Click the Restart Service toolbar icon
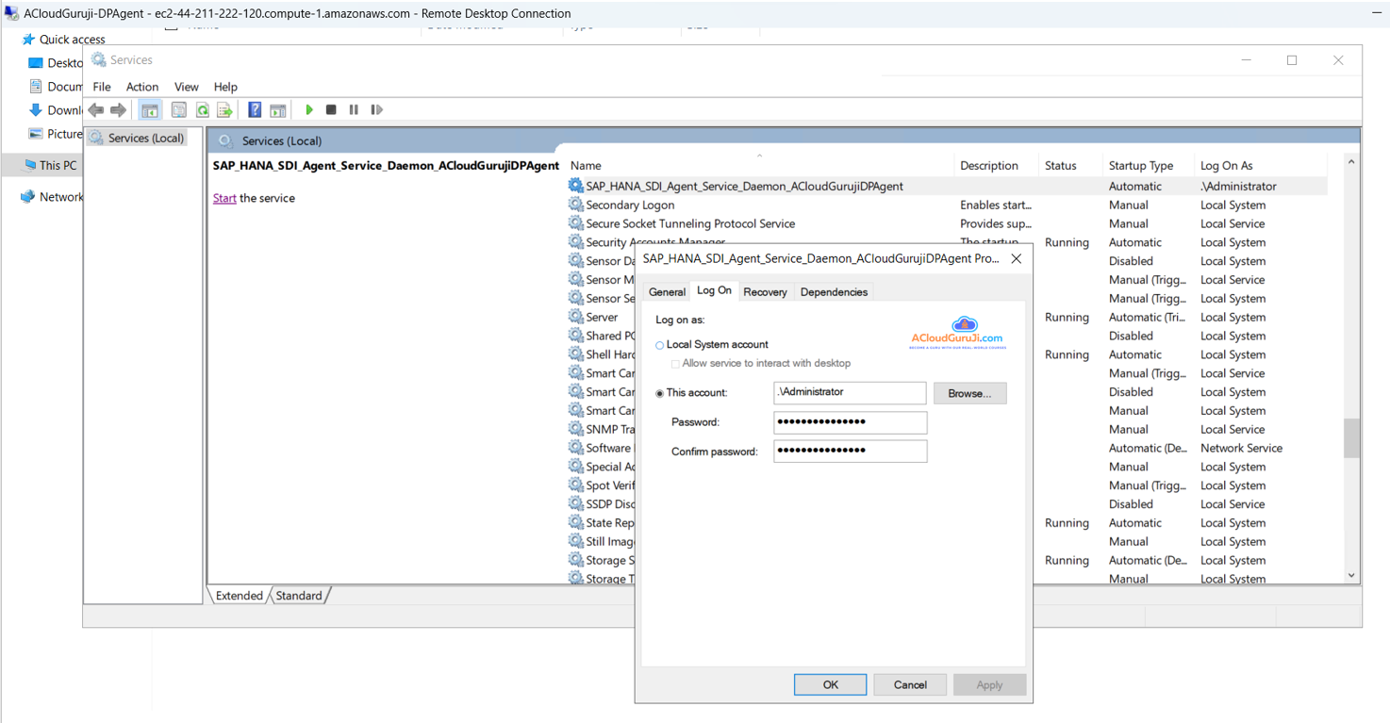The height and width of the screenshot is (723, 1390). click(x=377, y=110)
